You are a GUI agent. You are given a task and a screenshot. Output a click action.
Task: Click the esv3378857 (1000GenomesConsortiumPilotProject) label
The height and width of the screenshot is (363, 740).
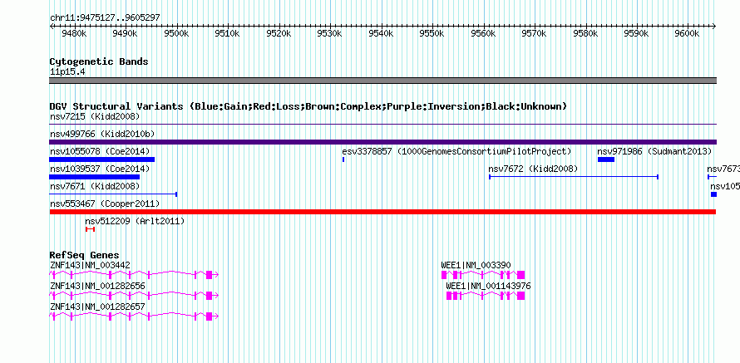[456, 151]
